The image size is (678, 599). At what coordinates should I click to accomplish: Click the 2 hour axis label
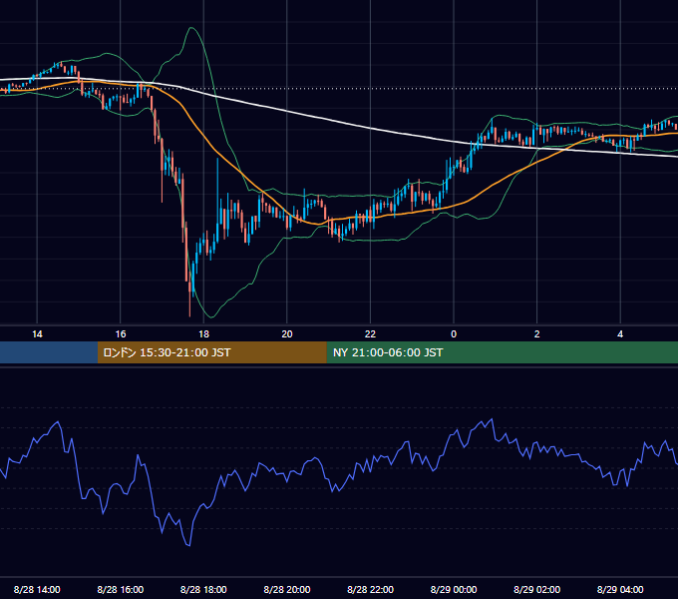click(537, 334)
